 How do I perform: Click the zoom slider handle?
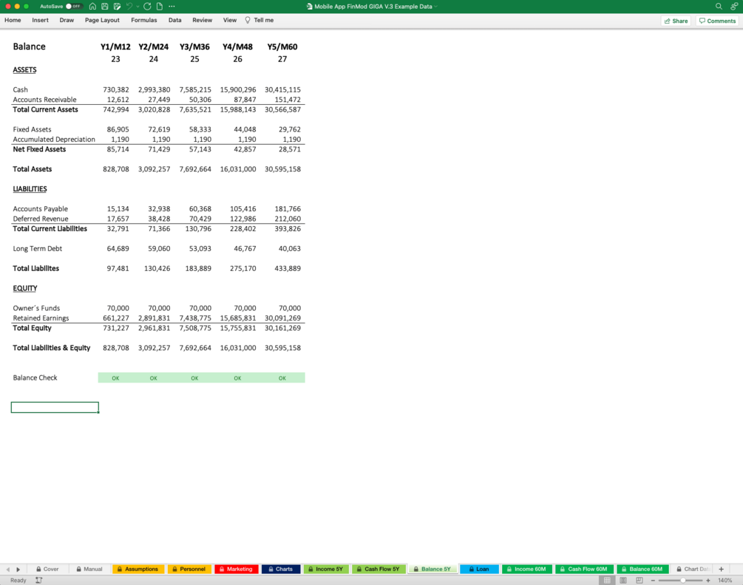[x=683, y=581]
